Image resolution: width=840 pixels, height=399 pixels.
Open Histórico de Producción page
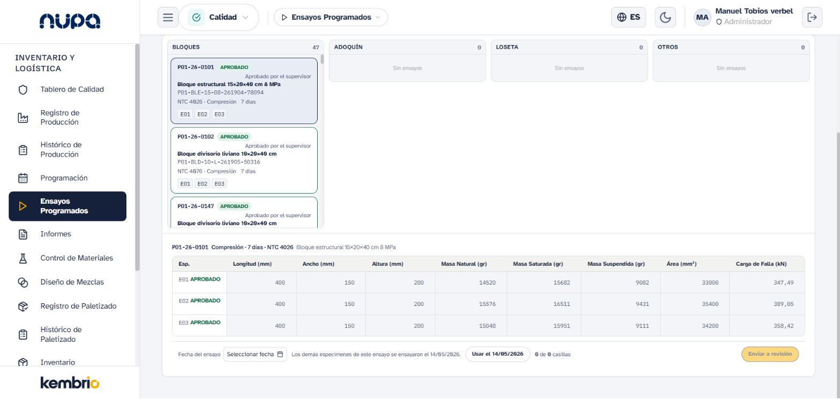(x=67, y=150)
